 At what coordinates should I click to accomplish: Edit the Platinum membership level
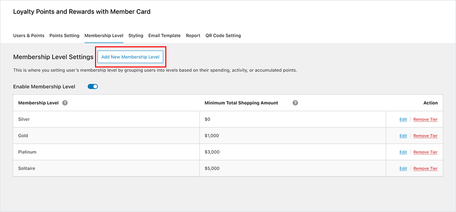click(403, 152)
